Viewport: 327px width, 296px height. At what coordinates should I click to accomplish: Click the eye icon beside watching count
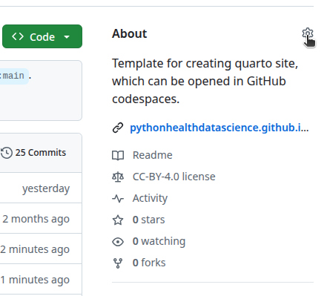point(118,242)
